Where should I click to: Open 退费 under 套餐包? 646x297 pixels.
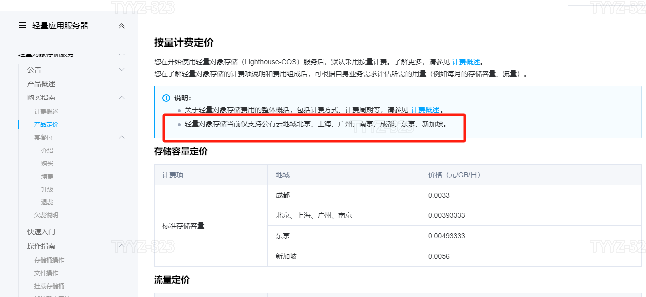[x=47, y=202]
